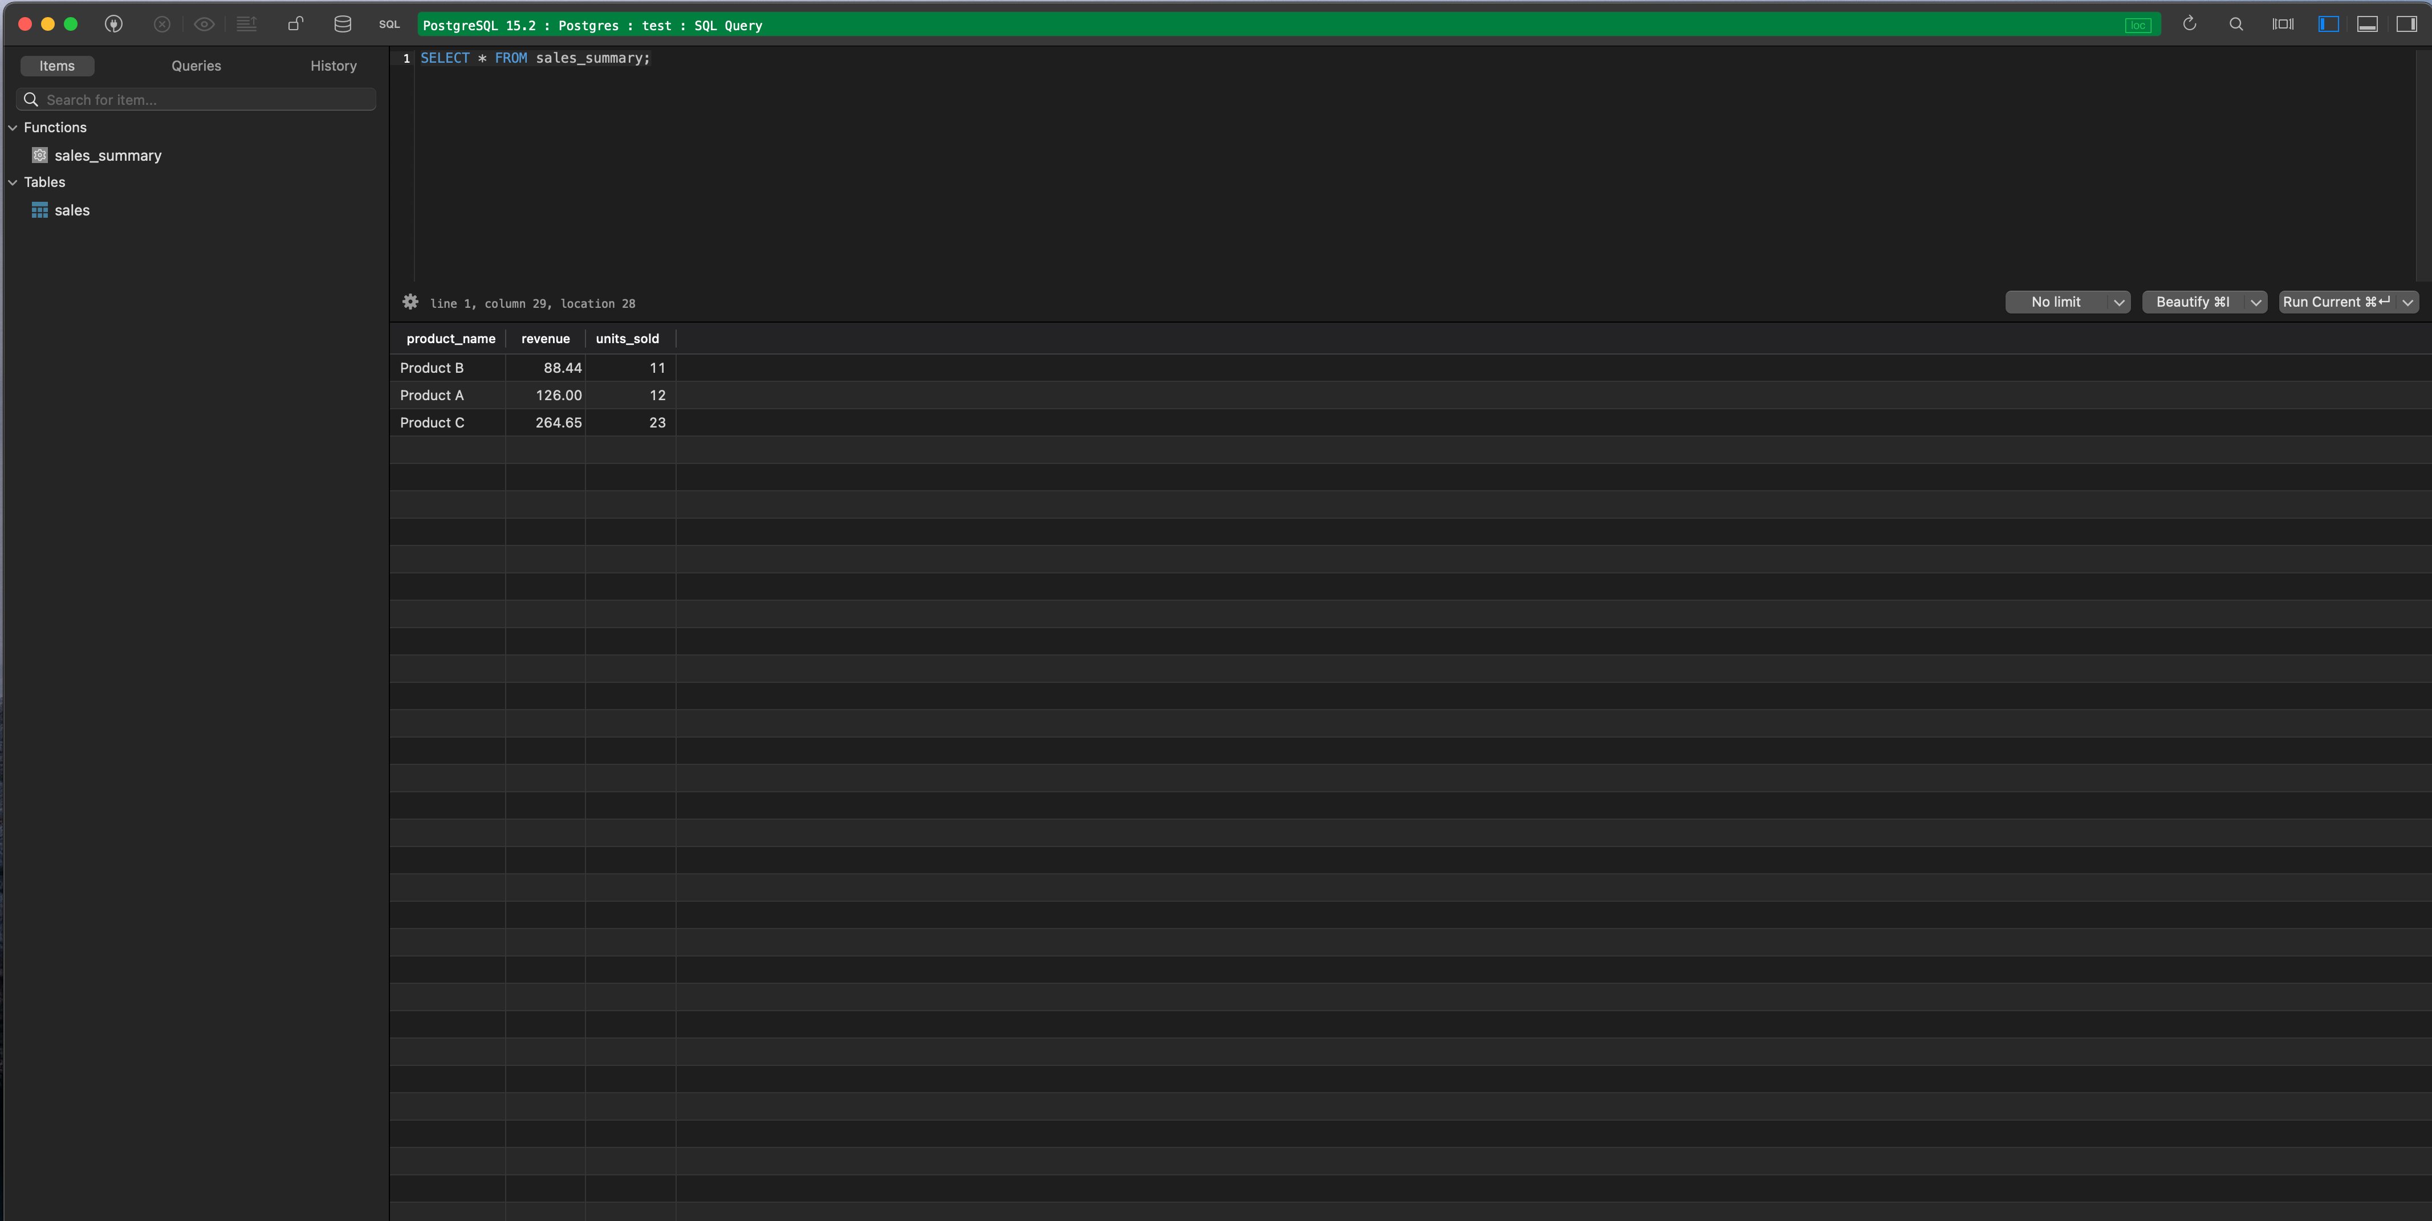2432x1221 pixels.
Task: Select the 88.44 revenue cell
Action: click(546, 368)
